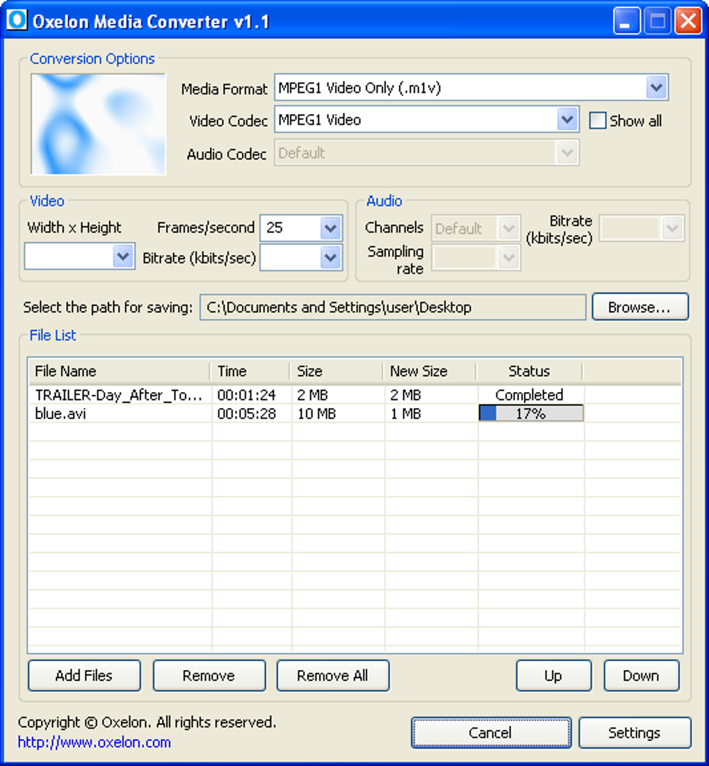Select the TRAILER-Day_After_To... file row
Viewport: 709px width, 766px height.
(x=354, y=395)
